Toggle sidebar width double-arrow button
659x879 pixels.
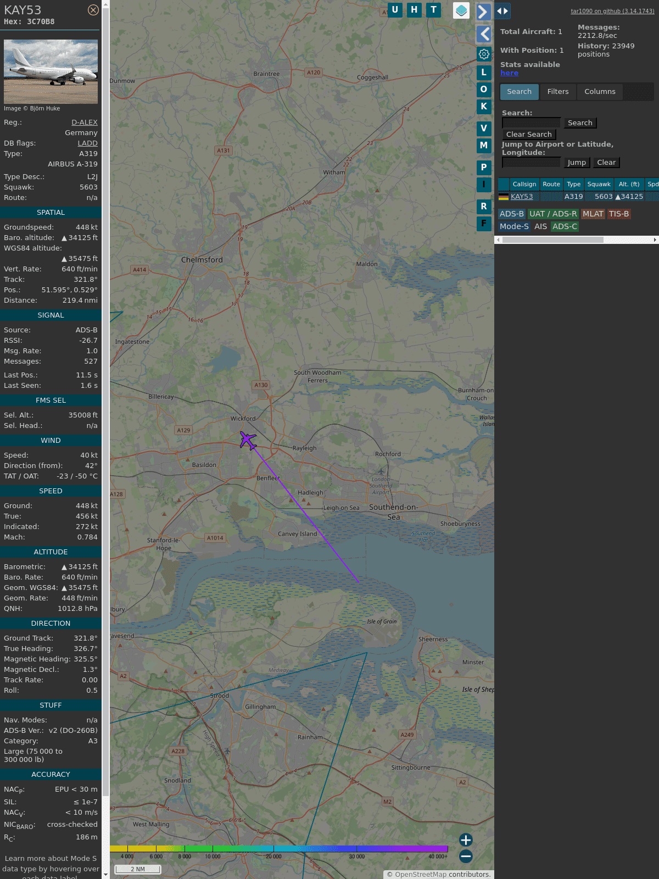502,10
